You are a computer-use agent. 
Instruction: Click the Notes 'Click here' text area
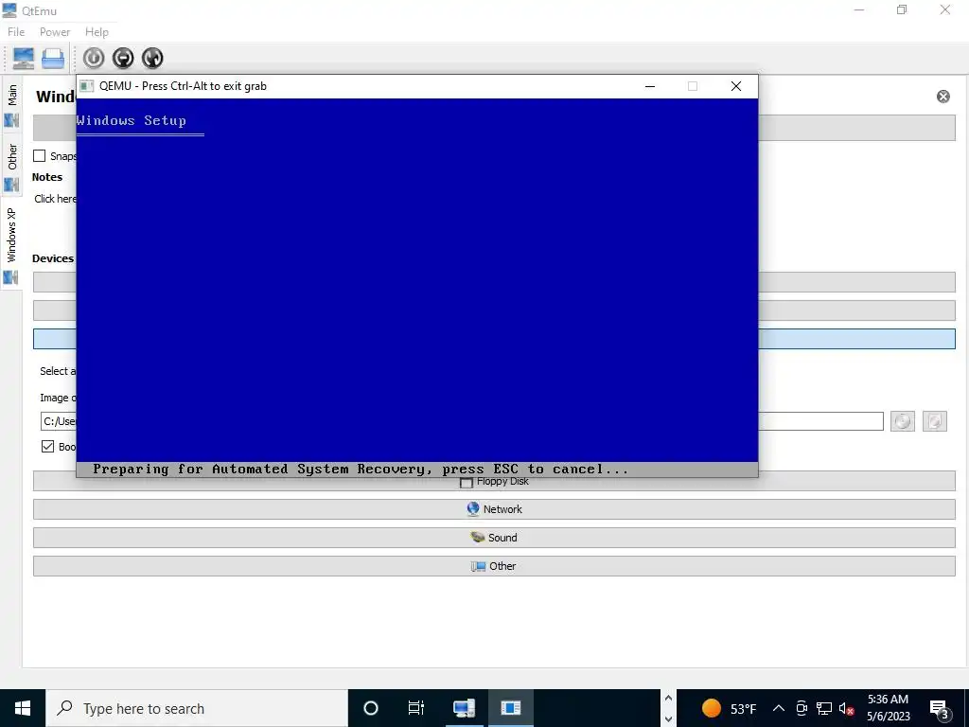point(55,199)
